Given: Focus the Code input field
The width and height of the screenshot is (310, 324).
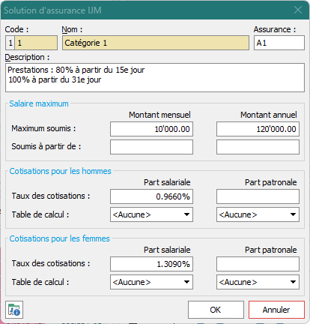Looking at the screenshot, I should (36, 43).
